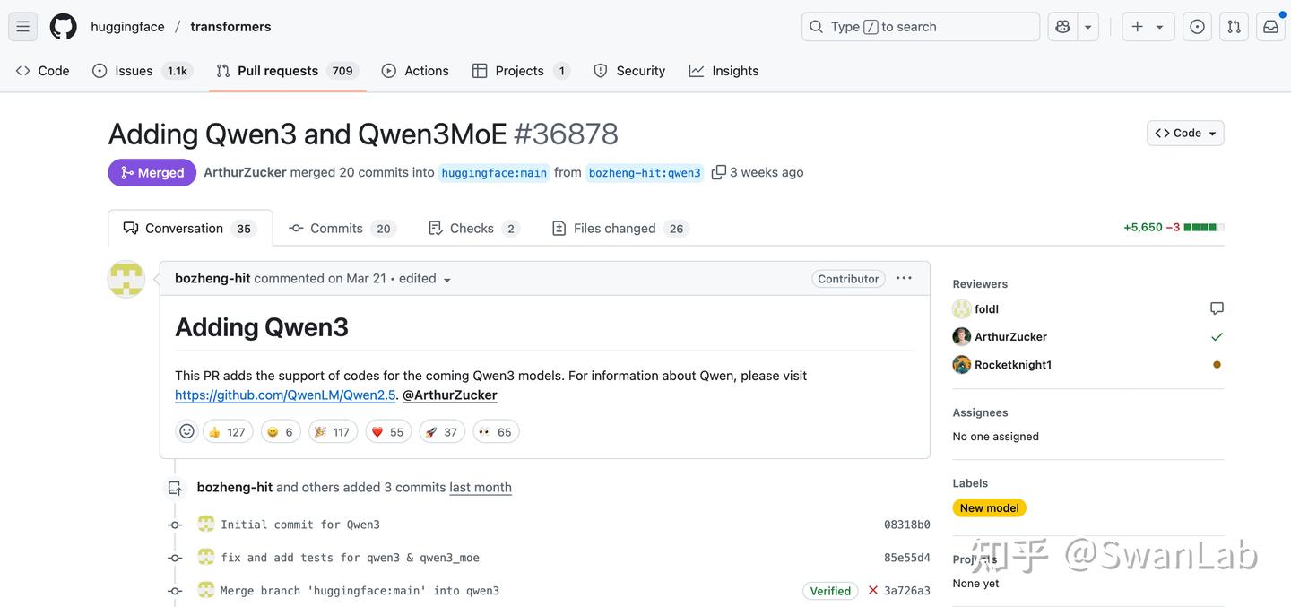Open the add reaction smiley picker
The height and width of the screenshot is (607, 1291).
click(186, 431)
